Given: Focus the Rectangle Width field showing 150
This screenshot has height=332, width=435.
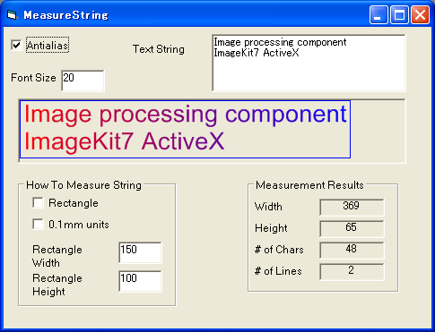Looking at the screenshot, I should point(140,252).
